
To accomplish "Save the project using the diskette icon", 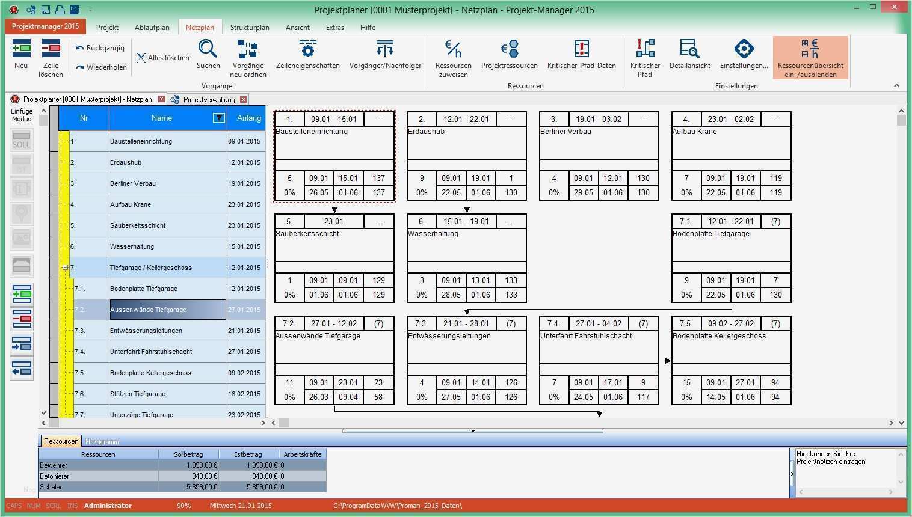I will pos(45,10).
